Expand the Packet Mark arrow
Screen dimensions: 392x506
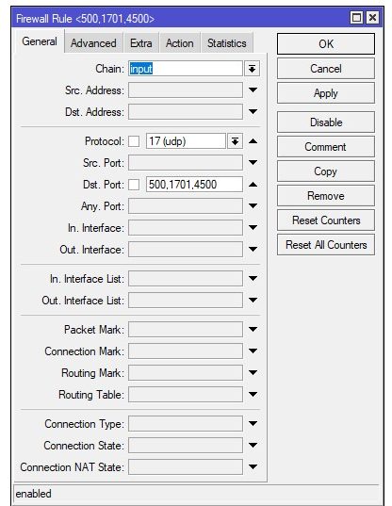253,330
